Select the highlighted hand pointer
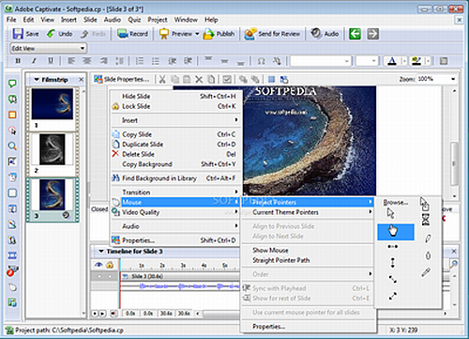Image resolution: width=469 pixels, height=339 pixels. click(396, 232)
